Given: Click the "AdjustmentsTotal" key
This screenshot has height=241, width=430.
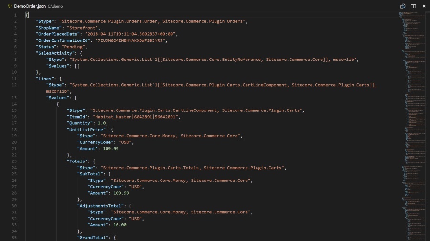Looking at the screenshot, I should pyautogui.click(x=101, y=206).
